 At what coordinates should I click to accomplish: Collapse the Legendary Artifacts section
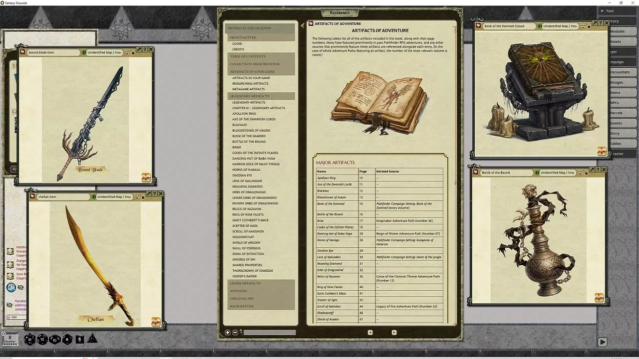[261, 96]
